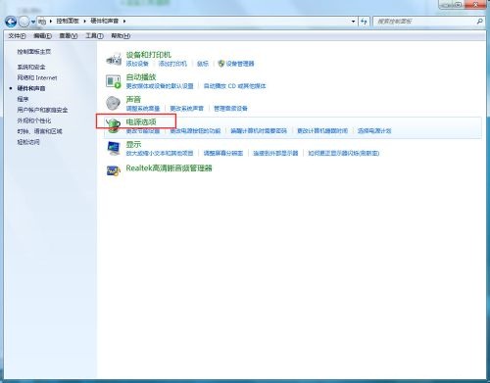Image resolution: width=490 pixels, height=383 pixels.
Task: Open the address bar history dropdown arrow
Action: coord(354,22)
